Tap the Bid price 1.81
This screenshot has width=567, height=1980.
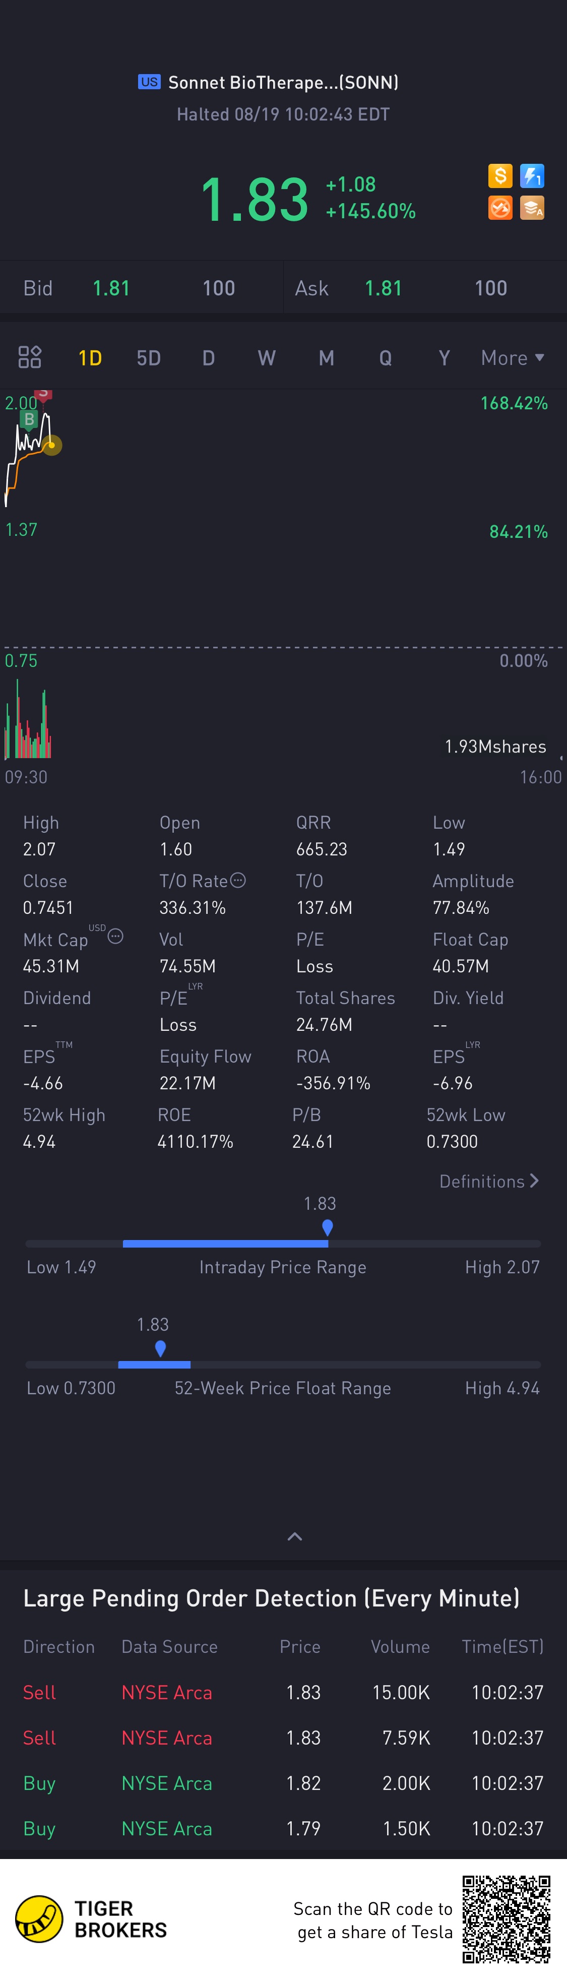coord(111,288)
